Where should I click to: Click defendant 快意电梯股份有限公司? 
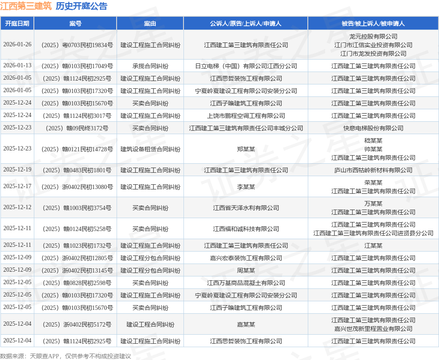coord(373,128)
